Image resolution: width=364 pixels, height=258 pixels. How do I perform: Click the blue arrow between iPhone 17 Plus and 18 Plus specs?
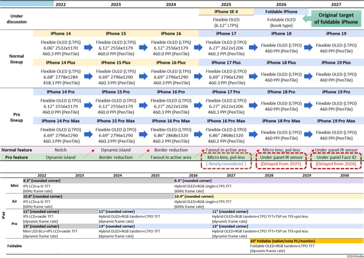click(253, 77)
